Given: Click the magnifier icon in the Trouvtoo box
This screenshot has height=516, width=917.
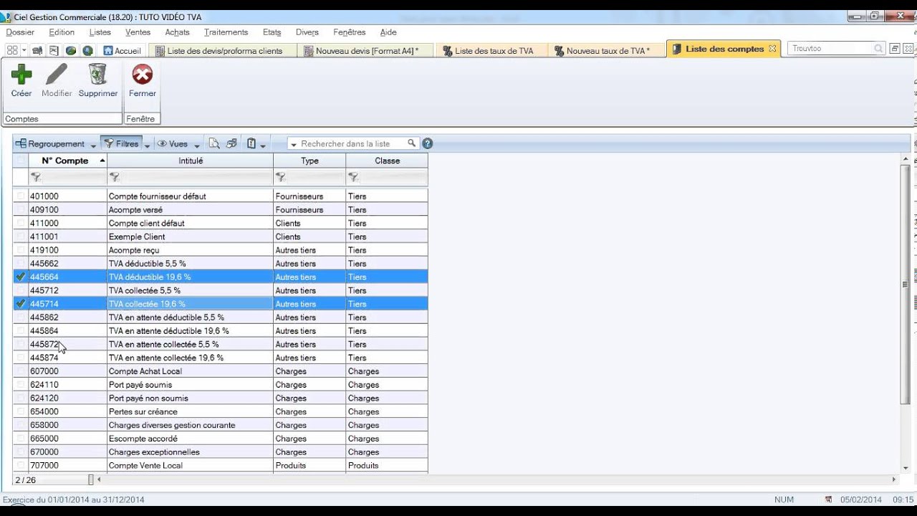Looking at the screenshot, I should (878, 49).
